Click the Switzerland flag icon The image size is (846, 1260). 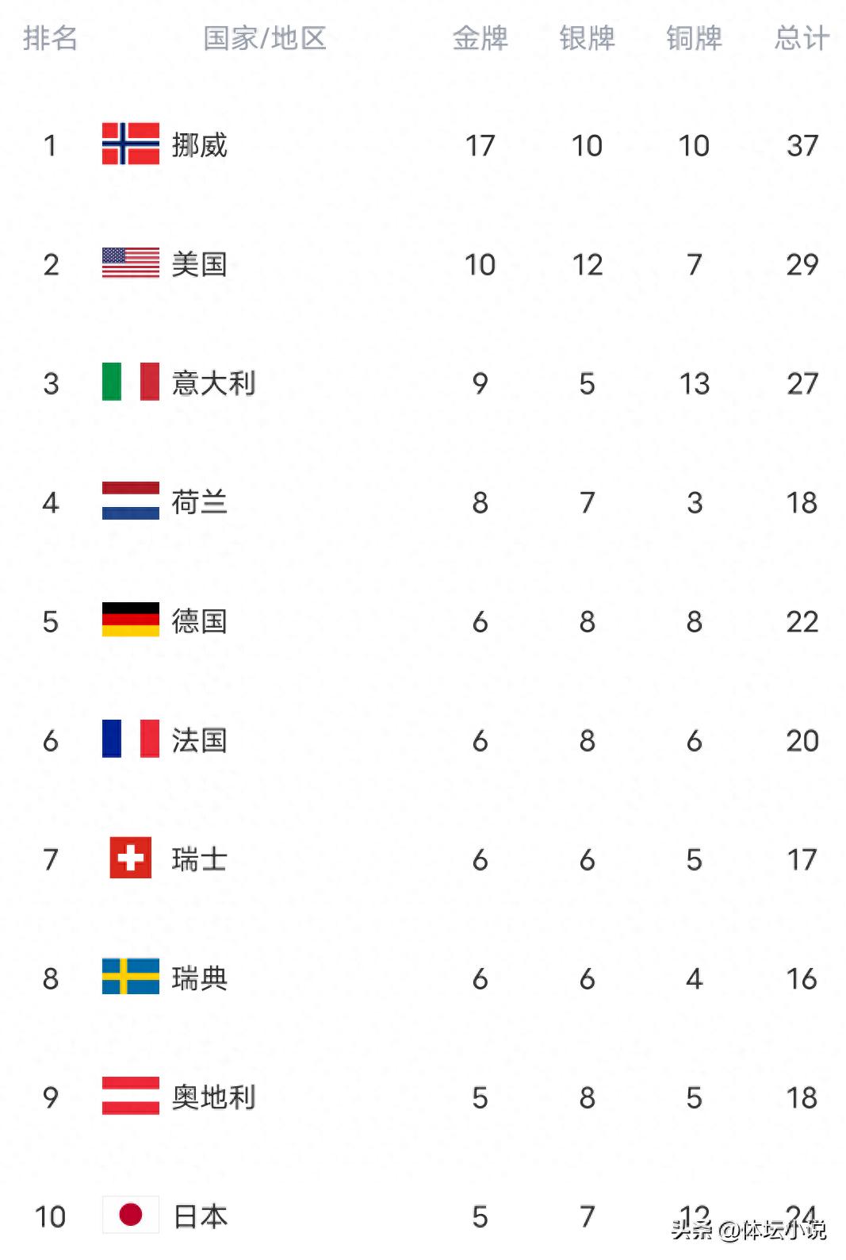(131, 859)
